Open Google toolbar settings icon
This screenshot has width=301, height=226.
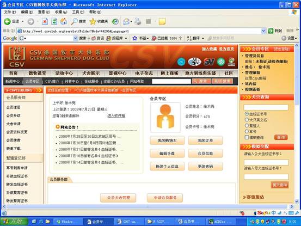click(284, 39)
